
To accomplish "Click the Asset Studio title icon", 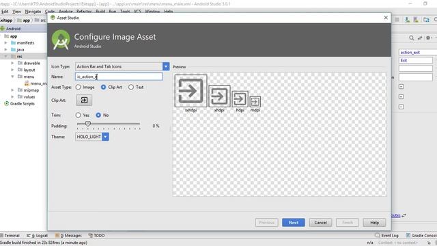I will tap(53, 18).
